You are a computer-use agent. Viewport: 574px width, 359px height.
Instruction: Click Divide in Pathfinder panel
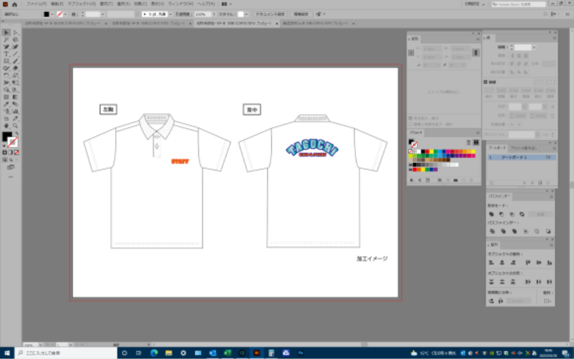tap(492, 231)
